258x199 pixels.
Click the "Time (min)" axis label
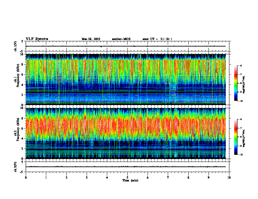pyautogui.click(x=130, y=180)
